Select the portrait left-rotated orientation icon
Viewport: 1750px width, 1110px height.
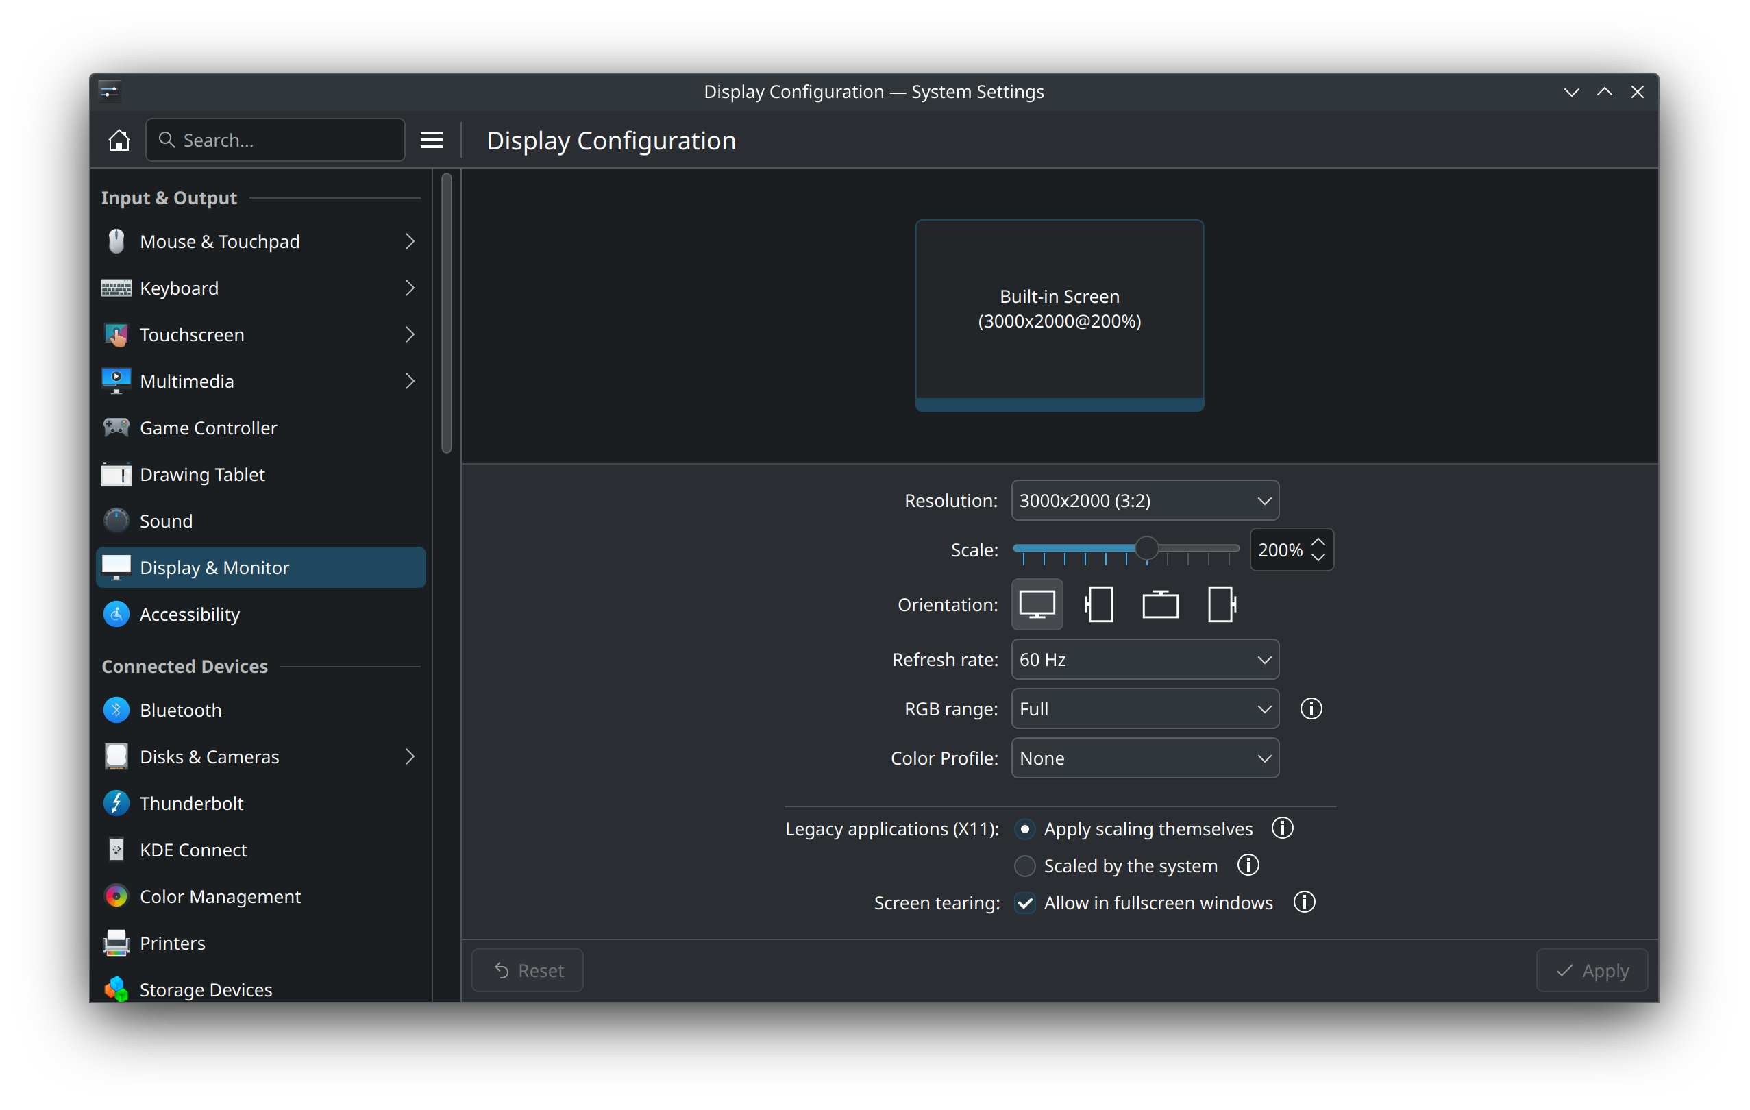[1099, 604]
